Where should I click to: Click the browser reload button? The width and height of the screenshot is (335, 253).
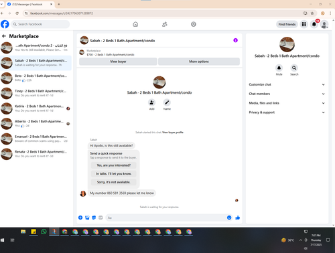coord(17,13)
